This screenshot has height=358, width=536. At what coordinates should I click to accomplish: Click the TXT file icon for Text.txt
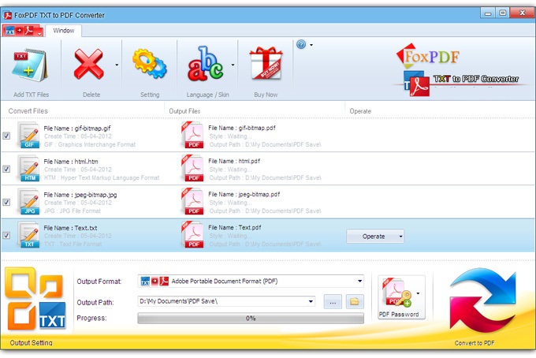[x=28, y=235]
